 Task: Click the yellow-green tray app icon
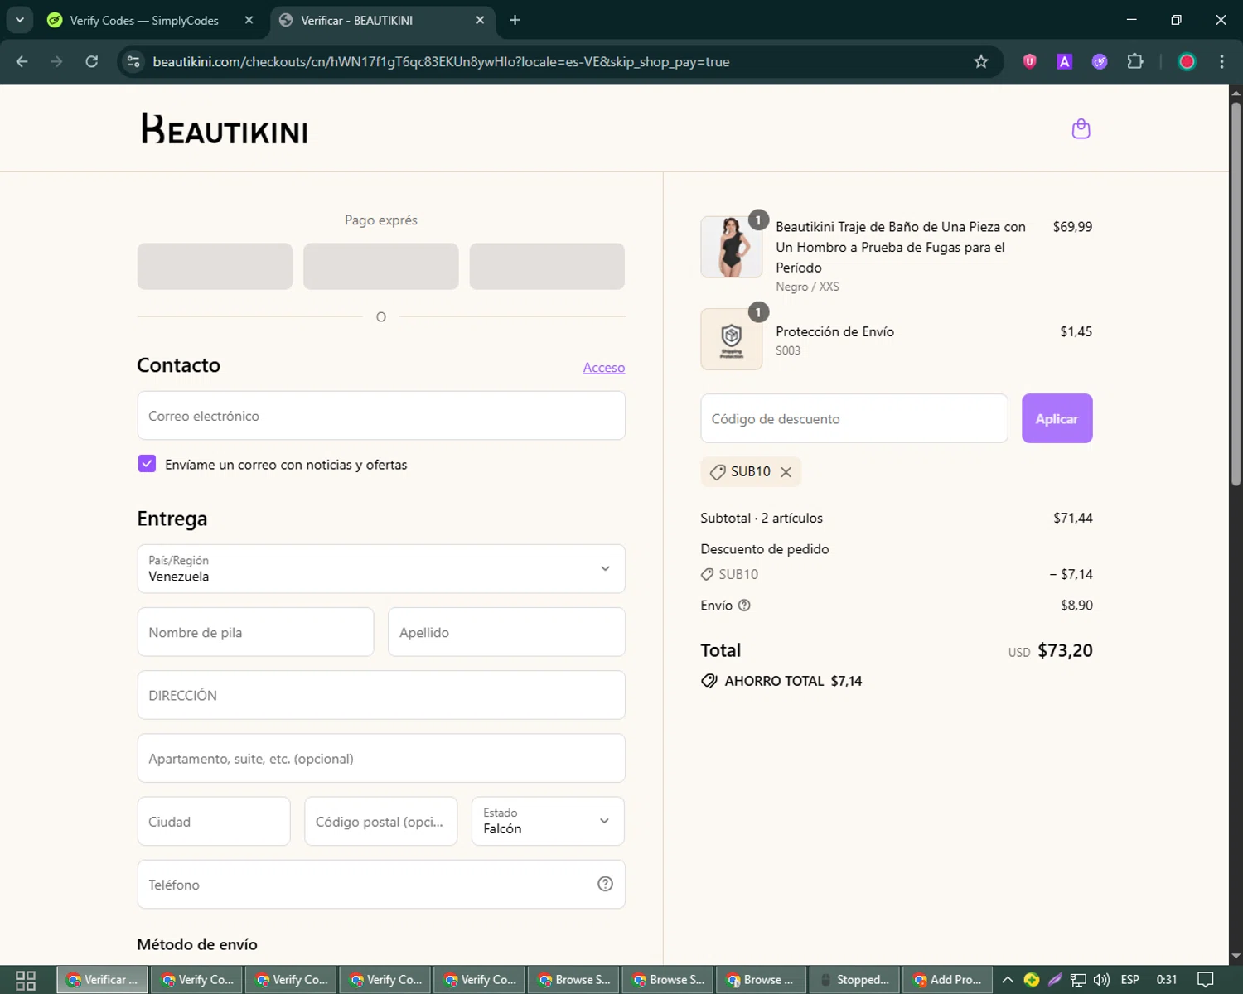(x=1032, y=980)
